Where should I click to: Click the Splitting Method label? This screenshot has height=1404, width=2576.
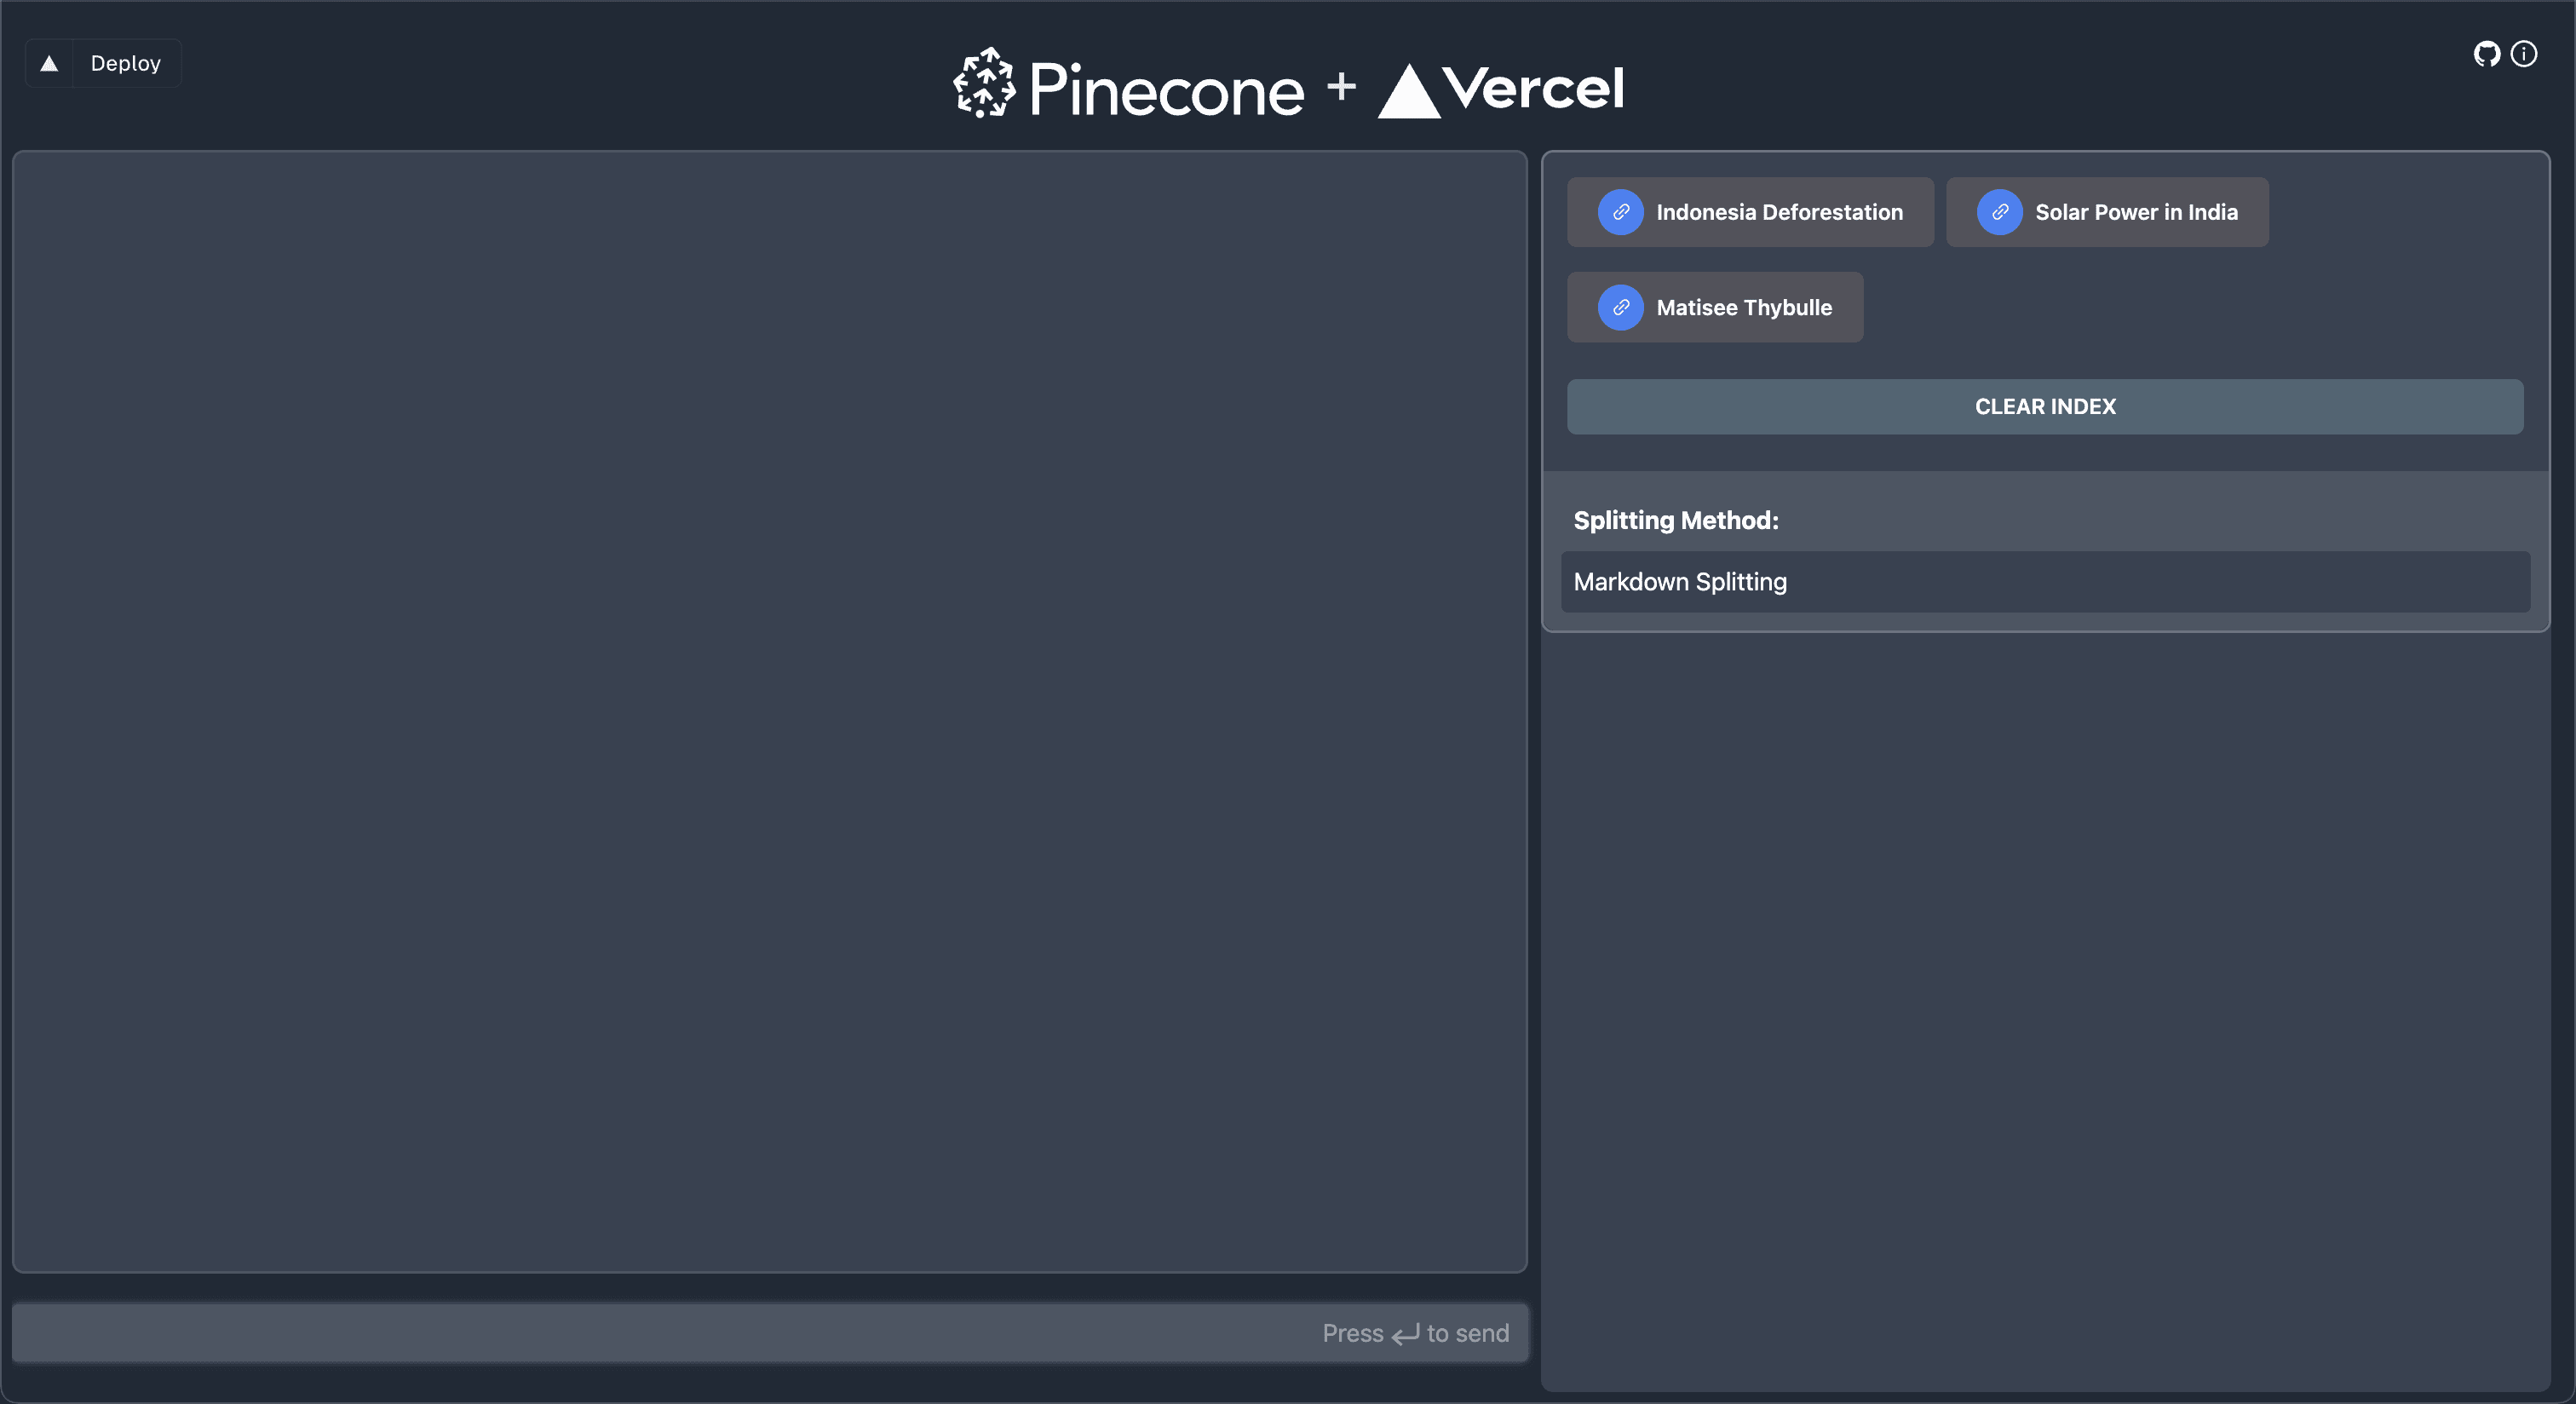pyautogui.click(x=1676, y=520)
